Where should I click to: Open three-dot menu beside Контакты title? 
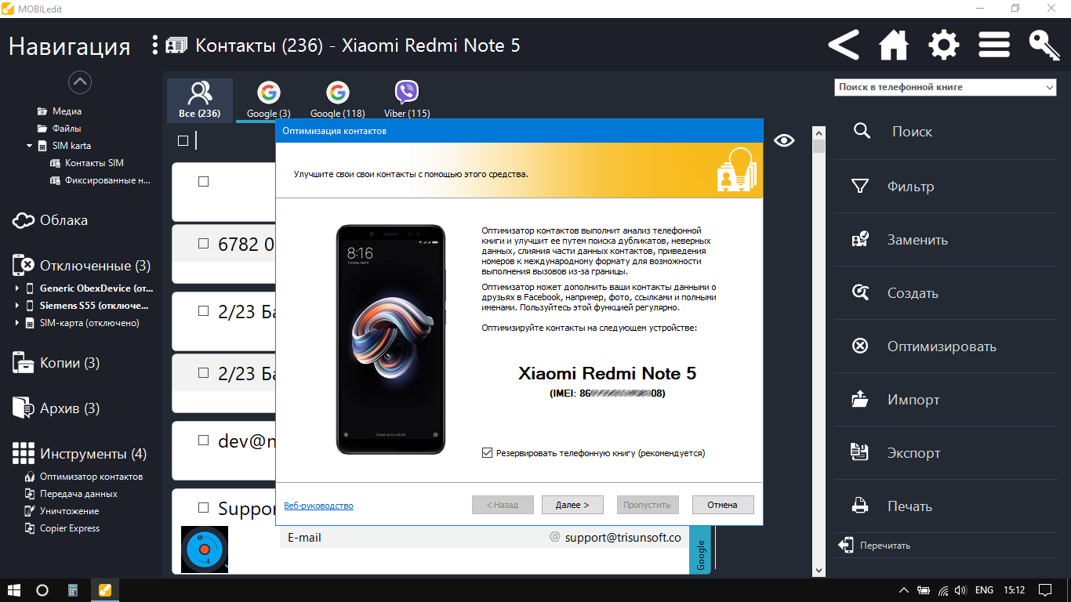155,45
